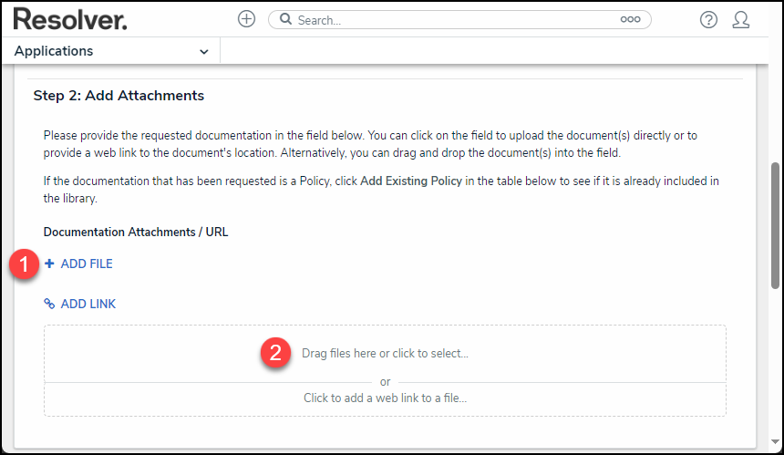Click the 'Drag files here or click to select' area
The width and height of the screenshot is (784, 455).
[385, 353]
